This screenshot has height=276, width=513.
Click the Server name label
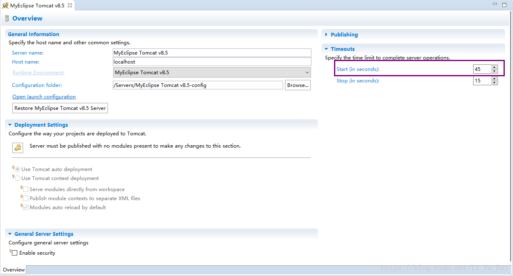28,53
